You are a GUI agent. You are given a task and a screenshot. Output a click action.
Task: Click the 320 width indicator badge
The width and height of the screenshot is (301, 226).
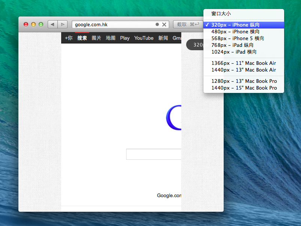(x=195, y=45)
